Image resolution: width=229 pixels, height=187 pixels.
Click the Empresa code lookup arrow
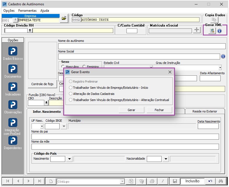pos(15,20)
